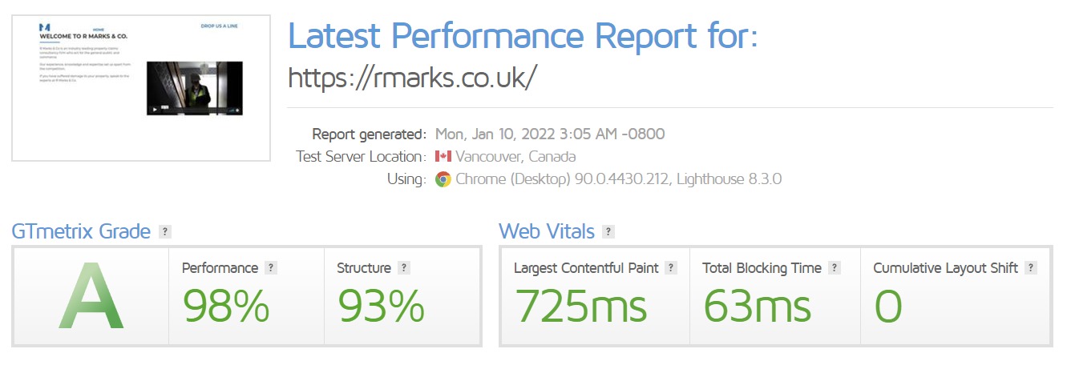The image size is (1067, 377).
Task: Click the Chrome browser icon
Action: tap(443, 179)
